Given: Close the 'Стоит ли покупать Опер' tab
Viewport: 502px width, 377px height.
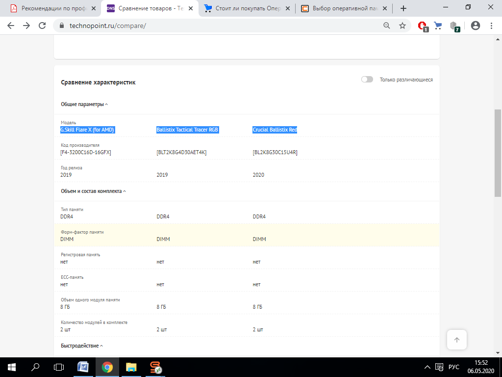Looking at the screenshot, I should point(287,9).
